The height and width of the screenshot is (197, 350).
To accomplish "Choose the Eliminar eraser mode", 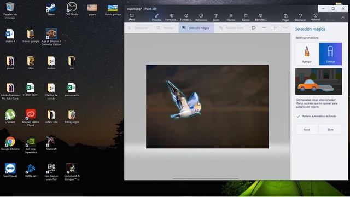I will point(330,54).
